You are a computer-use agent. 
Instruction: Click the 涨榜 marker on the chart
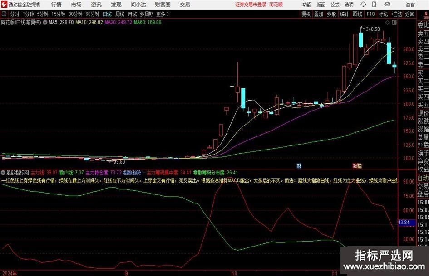(357, 166)
